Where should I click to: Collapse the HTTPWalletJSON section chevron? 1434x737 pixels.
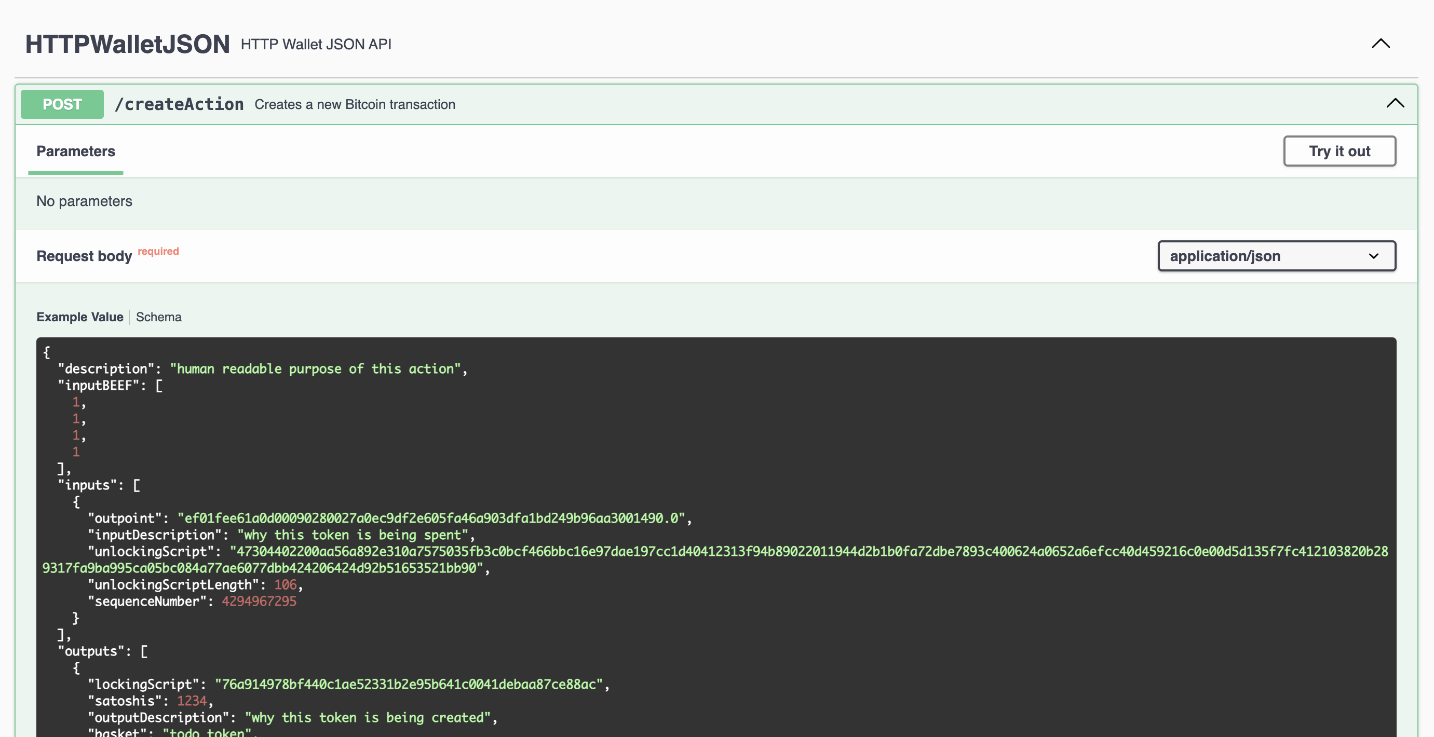(x=1380, y=44)
